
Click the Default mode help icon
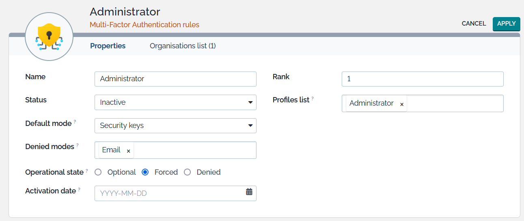(x=75, y=122)
